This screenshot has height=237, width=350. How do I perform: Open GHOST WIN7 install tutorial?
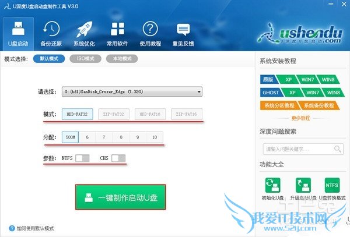click(313, 93)
